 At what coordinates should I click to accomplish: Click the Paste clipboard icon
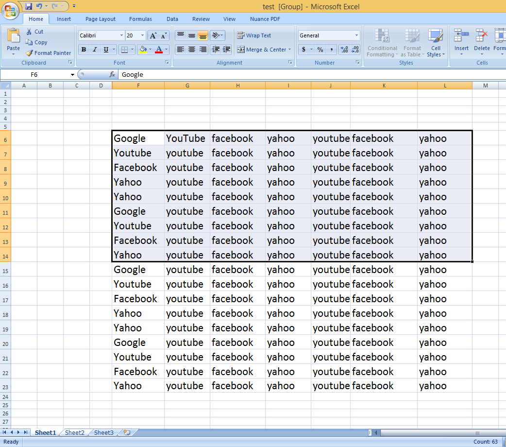[x=13, y=35]
